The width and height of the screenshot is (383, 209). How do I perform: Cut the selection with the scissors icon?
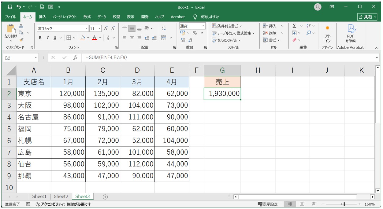(21, 26)
